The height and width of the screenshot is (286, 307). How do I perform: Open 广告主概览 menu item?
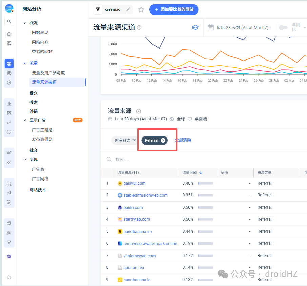42,130
